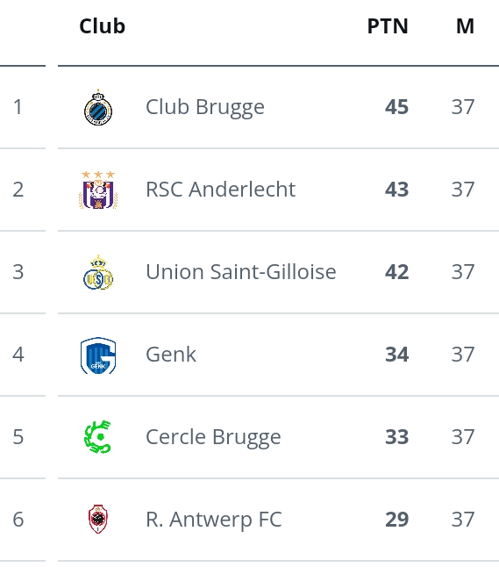Select the Genk team name
Image resolution: width=499 pixels, height=567 pixels.
click(x=171, y=355)
